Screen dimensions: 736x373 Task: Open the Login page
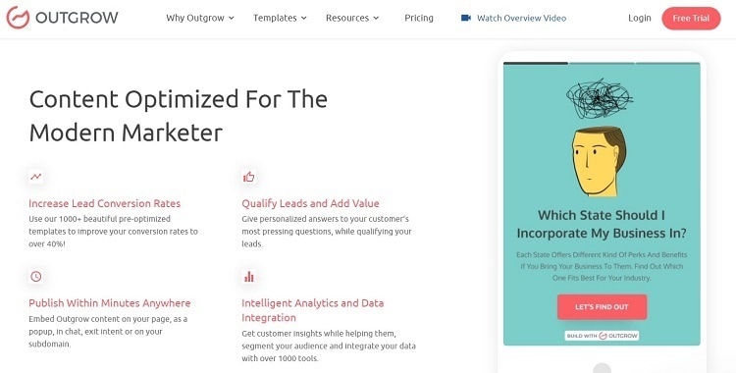639,18
